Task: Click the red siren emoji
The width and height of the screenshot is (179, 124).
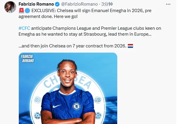Action: [21, 11]
